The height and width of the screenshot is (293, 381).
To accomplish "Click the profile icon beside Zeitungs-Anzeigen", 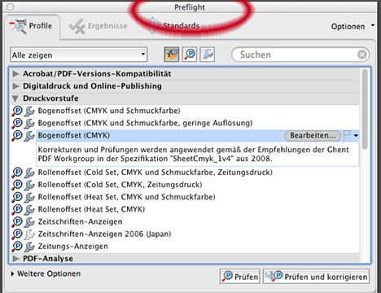I will 17,247.
